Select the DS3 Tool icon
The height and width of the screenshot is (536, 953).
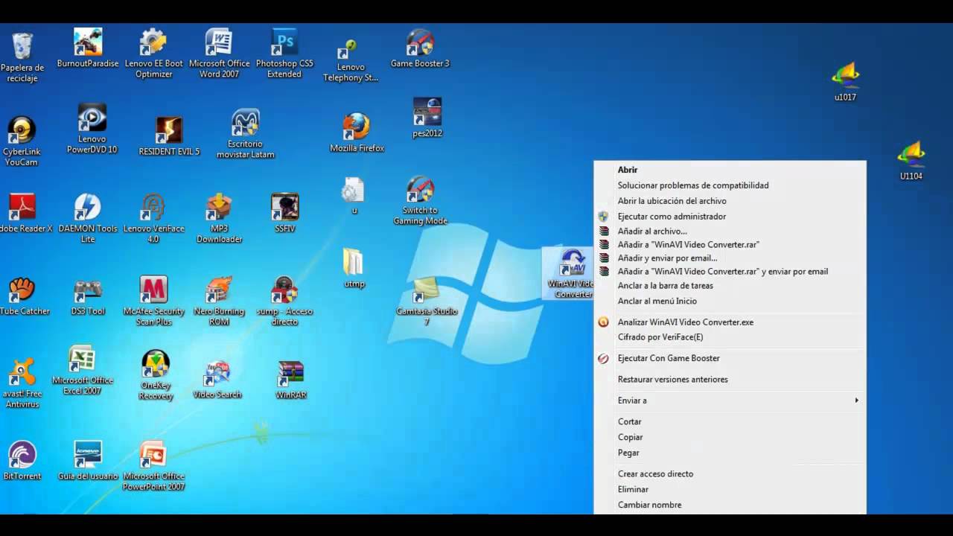(x=88, y=296)
